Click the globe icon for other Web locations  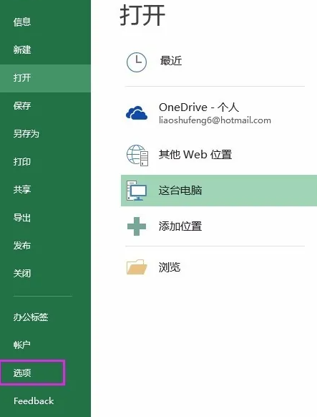tap(137, 155)
